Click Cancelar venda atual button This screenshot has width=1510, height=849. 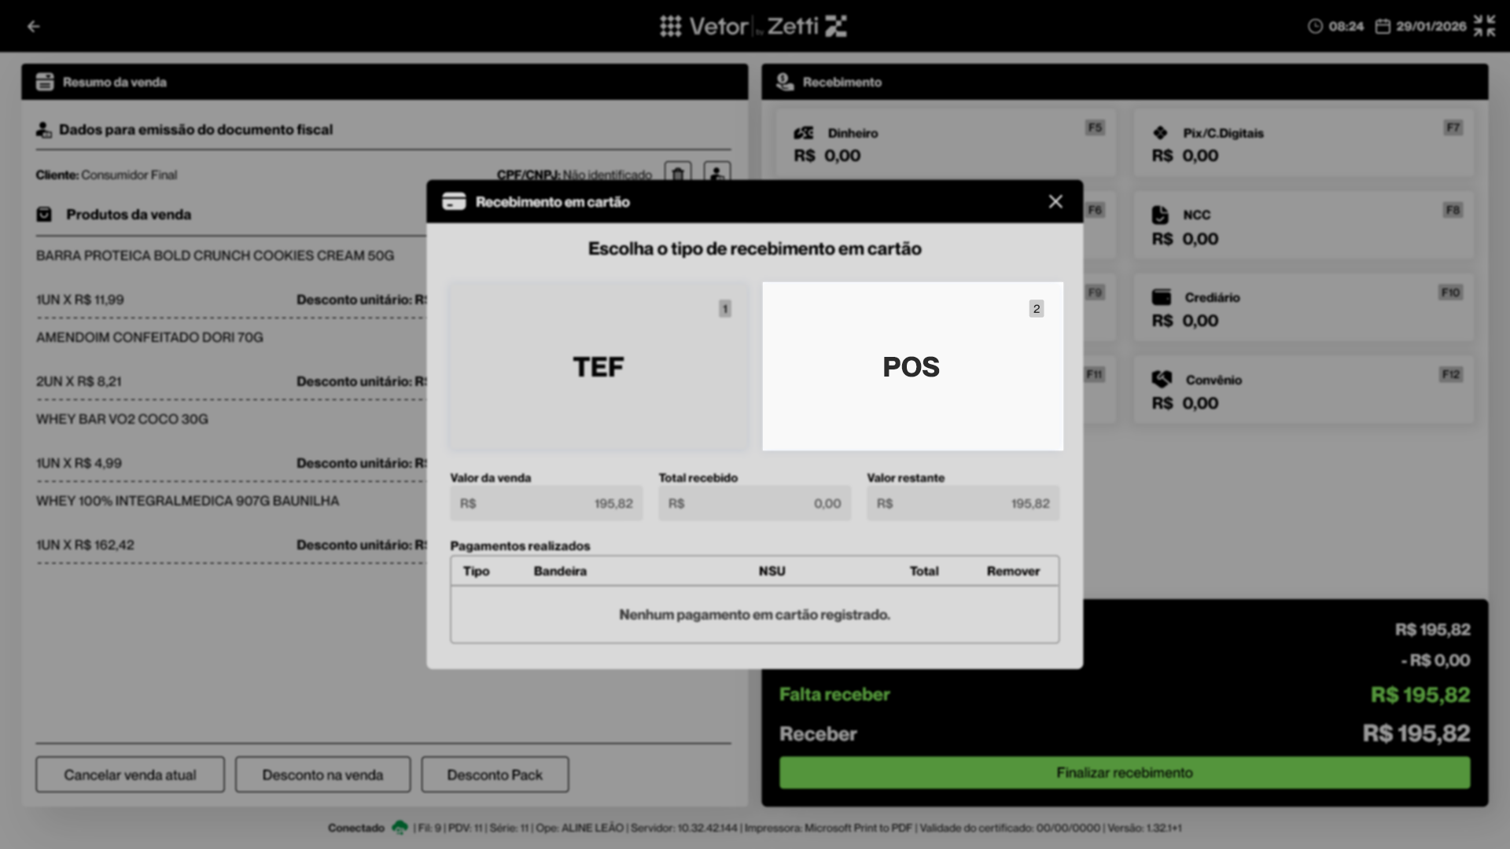(130, 775)
